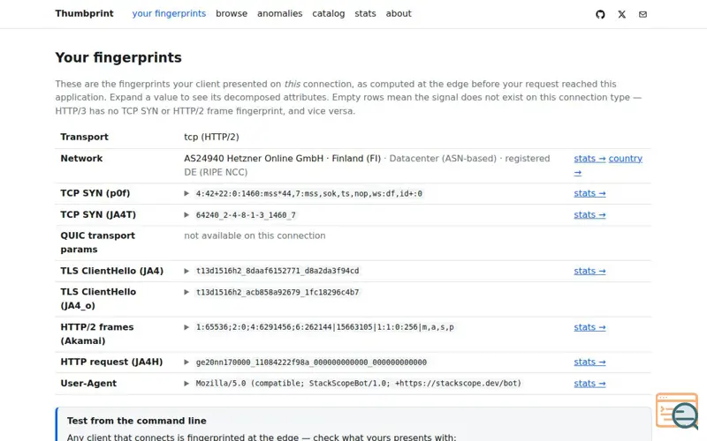Open the browse nav item

(232, 13)
